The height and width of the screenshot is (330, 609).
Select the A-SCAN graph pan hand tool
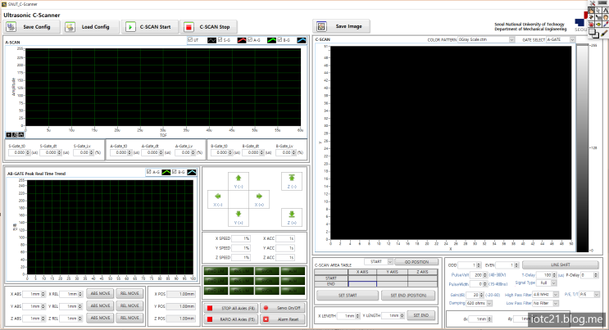pyautogui.click(x=21, y=135)
